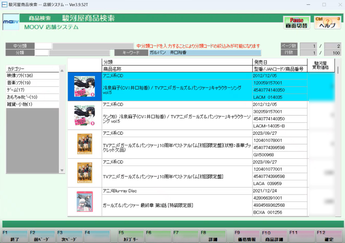Select product name ランクB) 冷泉麻子 キャラクターソング vol.5
345x243 pixels.
click(x=177, y=119)
